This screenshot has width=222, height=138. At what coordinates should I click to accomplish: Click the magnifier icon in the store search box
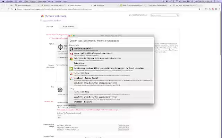[x=178, y=15]
